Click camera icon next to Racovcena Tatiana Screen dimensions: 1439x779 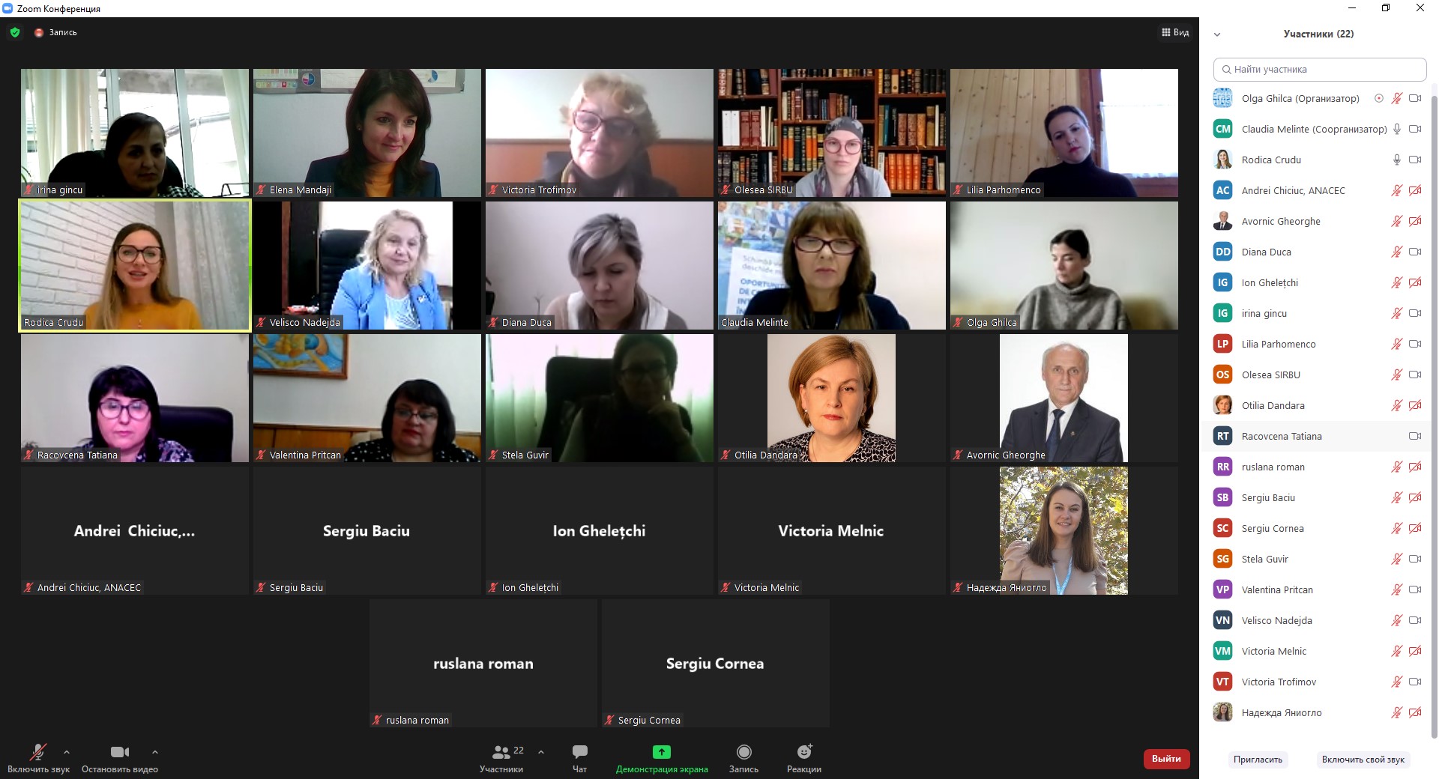tap(1415, 436)
